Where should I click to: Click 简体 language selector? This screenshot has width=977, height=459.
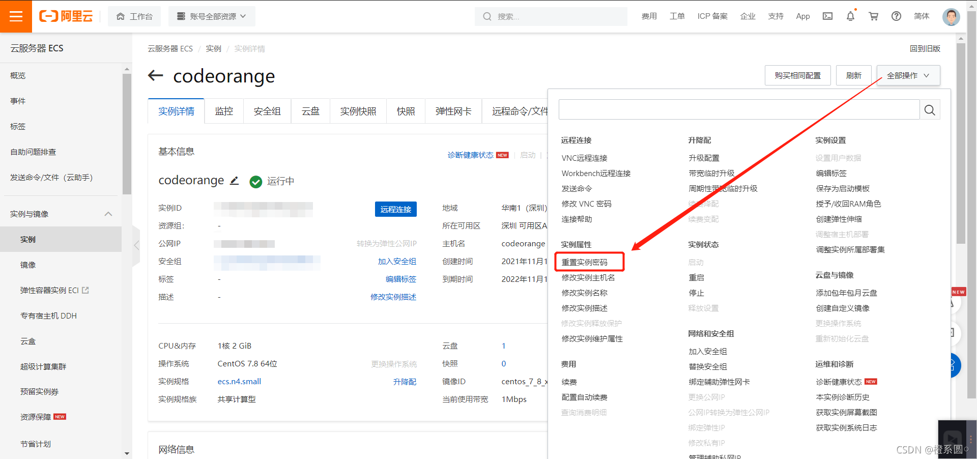pyautogui.click(x=922, y=16)
